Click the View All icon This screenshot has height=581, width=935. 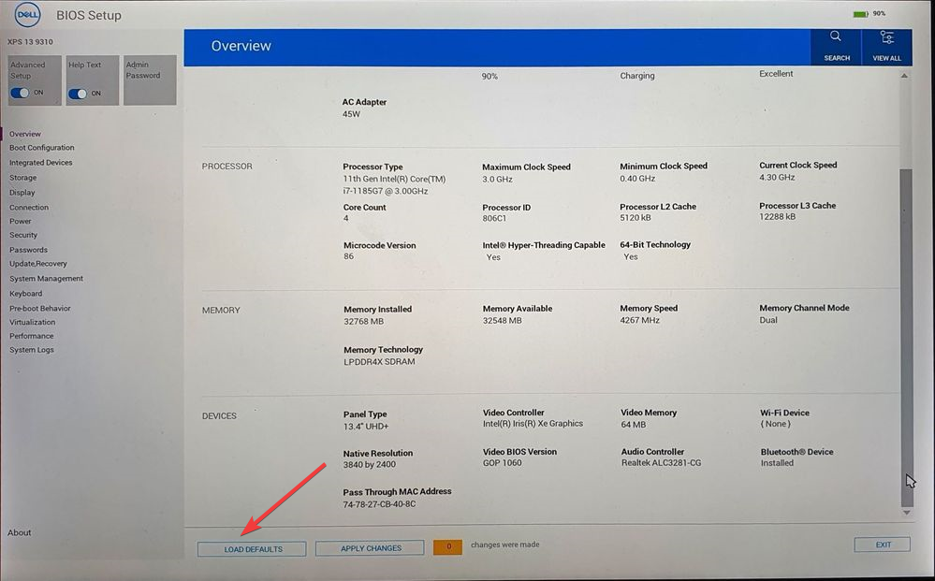(x=886, y=37)
